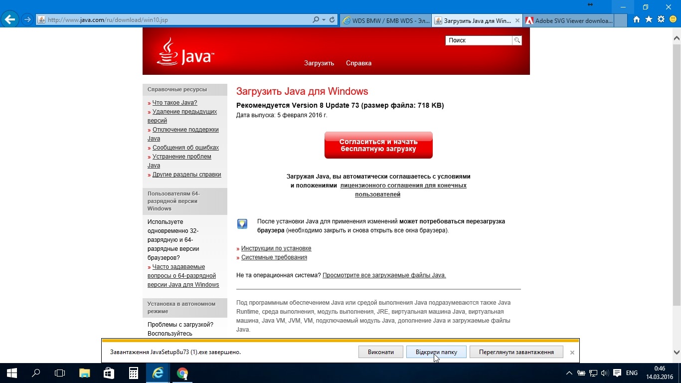Click 'Відкрити папку' button

[x=436, y=352]
